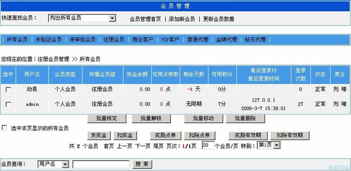Viewport: 351px width, 171px height.
Task: Open user admin profile link
Action: tap(32, 104)
